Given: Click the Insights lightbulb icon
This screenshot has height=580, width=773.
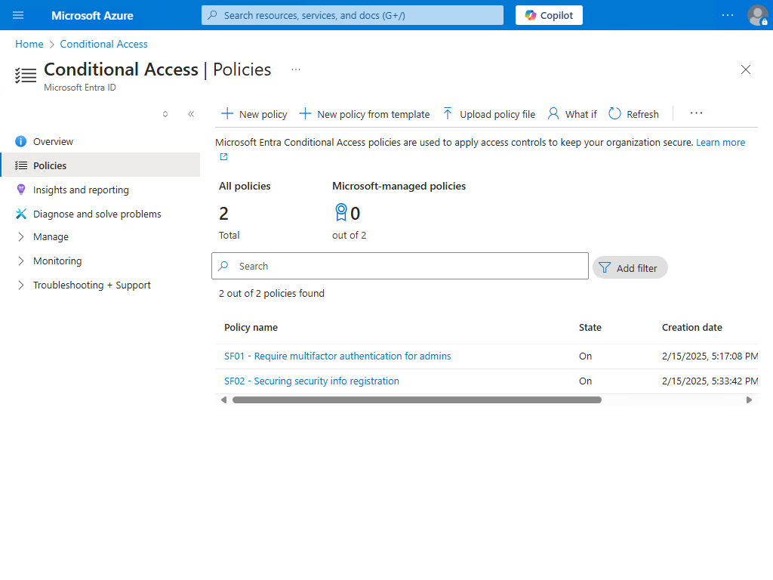Looking at the screenshot, I should [x=20, y=190].
